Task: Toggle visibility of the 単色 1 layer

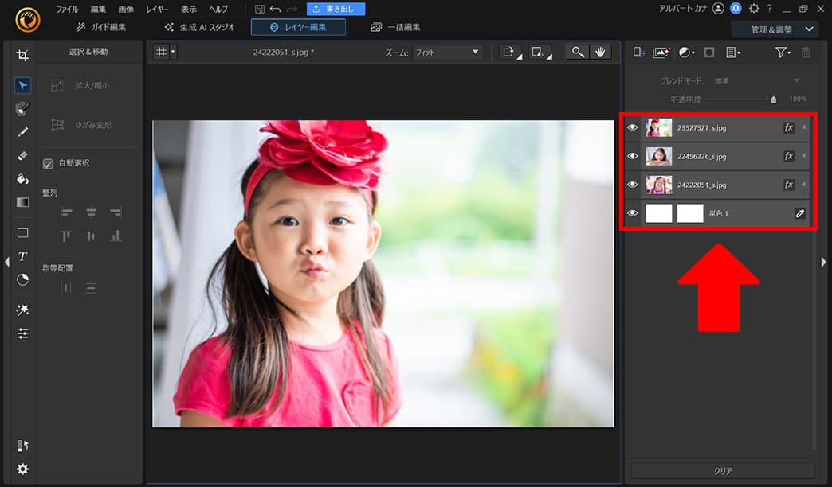Action: 633,212
